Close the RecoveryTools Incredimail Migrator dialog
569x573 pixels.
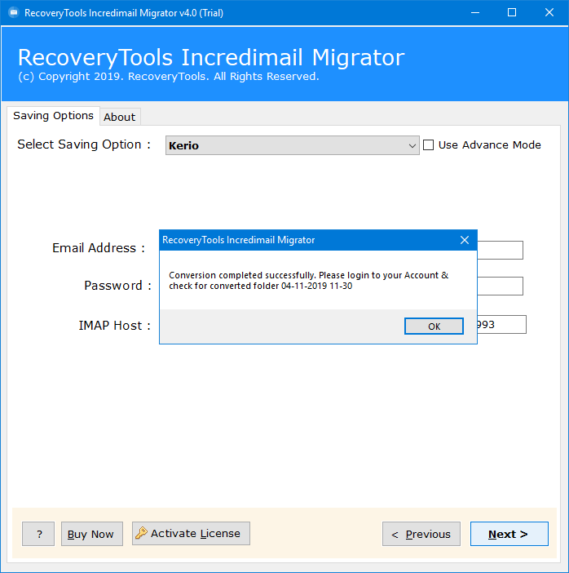tap(465, 240)
